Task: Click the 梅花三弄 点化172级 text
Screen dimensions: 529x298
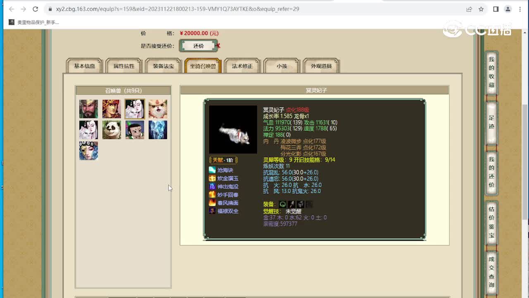Action: tap(303, 147)
